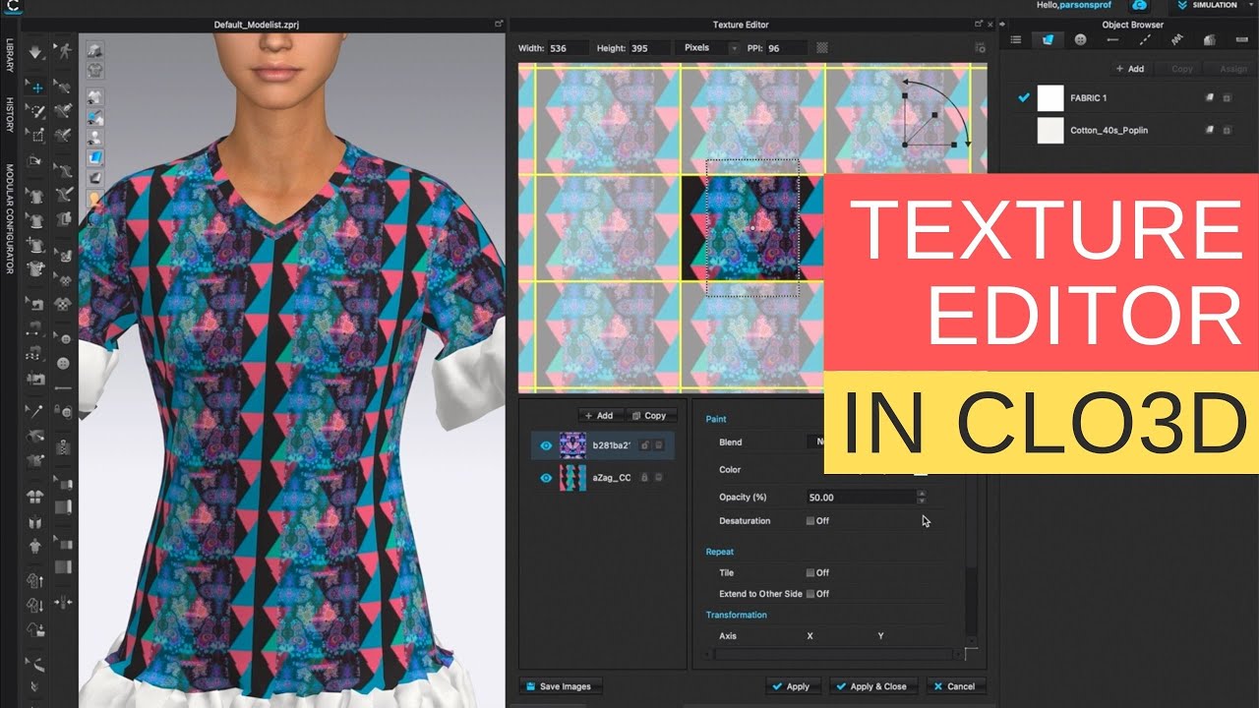
Task: Cancel the Texture Editor changes
Action: point(955,686)
